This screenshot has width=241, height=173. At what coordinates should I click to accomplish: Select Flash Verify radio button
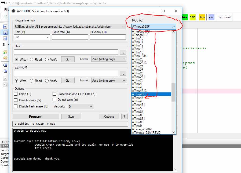coord(47,60)
